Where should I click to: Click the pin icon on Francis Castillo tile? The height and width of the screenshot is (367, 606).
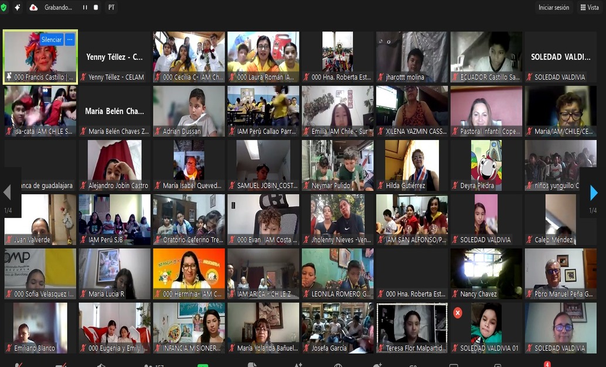pyautogui.click(x=9, y=77)
